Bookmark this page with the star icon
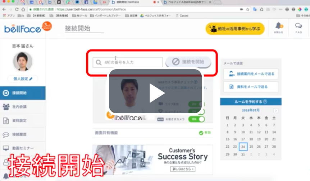310x181 pixels. (247, 9)
